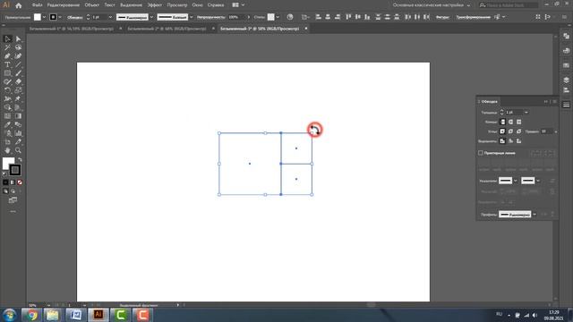Align stroke to inside option
573x322 pixels.
click(x=511, y=141)
